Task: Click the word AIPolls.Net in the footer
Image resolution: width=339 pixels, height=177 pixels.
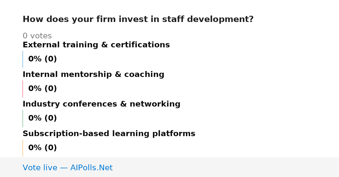Action: tap(91, 168)
